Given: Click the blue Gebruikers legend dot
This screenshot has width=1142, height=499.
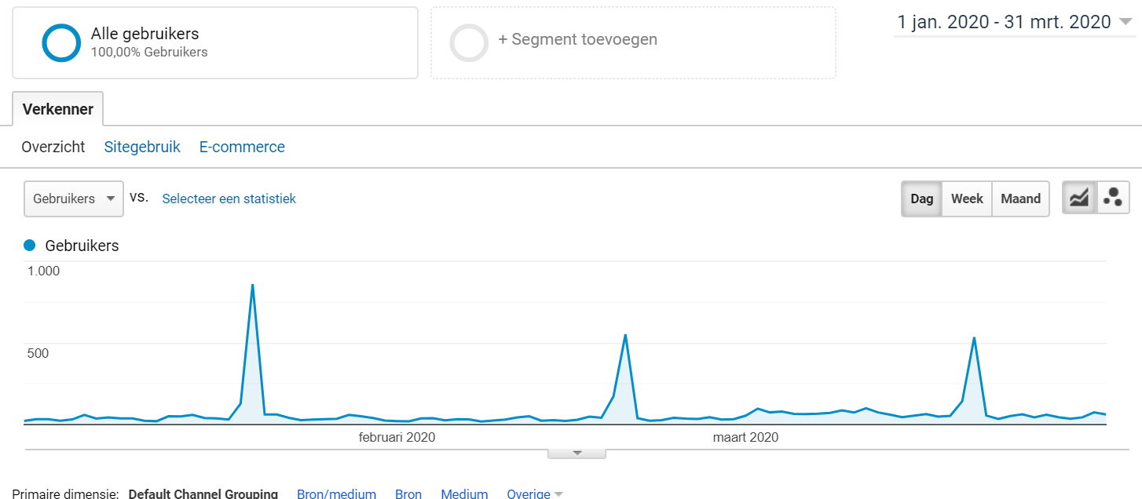Looking at the screenshot, I should pos(30,246).
